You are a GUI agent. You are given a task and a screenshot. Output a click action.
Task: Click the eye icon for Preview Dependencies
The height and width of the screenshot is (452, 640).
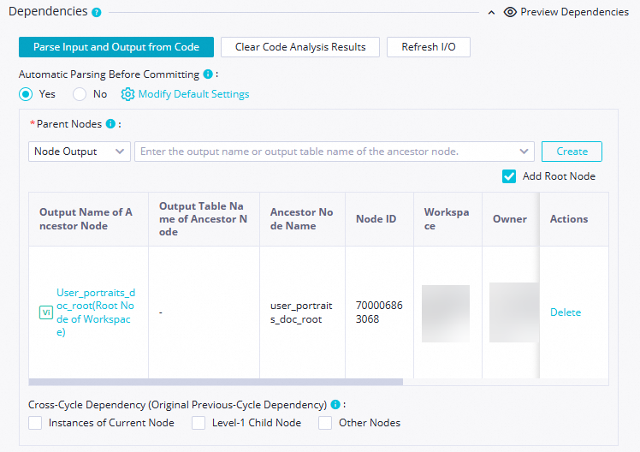[x=511, y=13]
